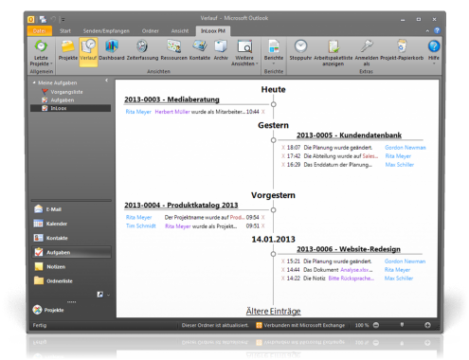Open the Letzte Projekte ribbon button

pos(41,53)
